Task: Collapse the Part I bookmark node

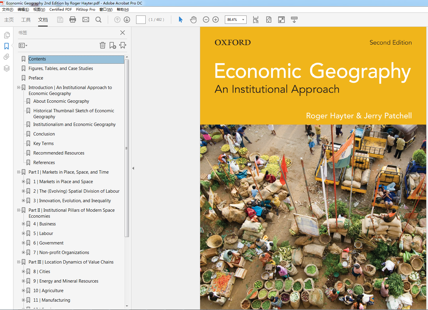Action: (x=19, y=172)
